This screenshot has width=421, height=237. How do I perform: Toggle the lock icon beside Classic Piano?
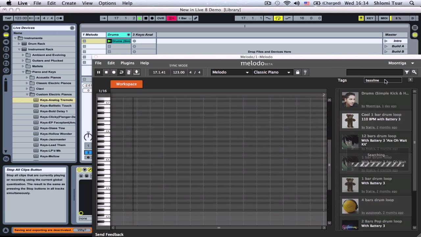[x=298, y=72]
